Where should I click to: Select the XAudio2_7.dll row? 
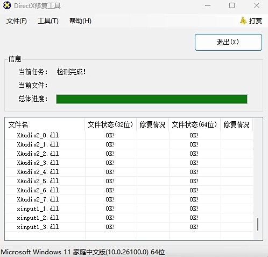129,199
